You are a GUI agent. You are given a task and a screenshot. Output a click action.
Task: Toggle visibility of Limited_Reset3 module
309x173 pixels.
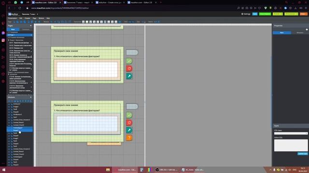9,123
